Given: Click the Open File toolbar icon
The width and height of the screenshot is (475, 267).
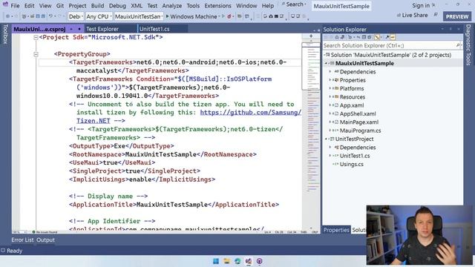Looking at the screenshot, I should point(32,16).
